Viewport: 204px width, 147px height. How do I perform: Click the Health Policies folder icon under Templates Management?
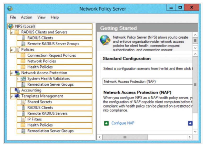[x=23, y=125]
